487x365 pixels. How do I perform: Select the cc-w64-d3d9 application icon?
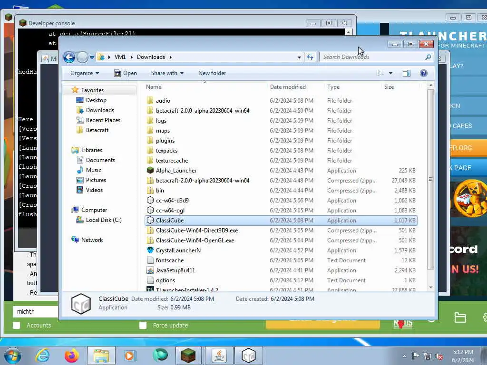pos(150,200)
